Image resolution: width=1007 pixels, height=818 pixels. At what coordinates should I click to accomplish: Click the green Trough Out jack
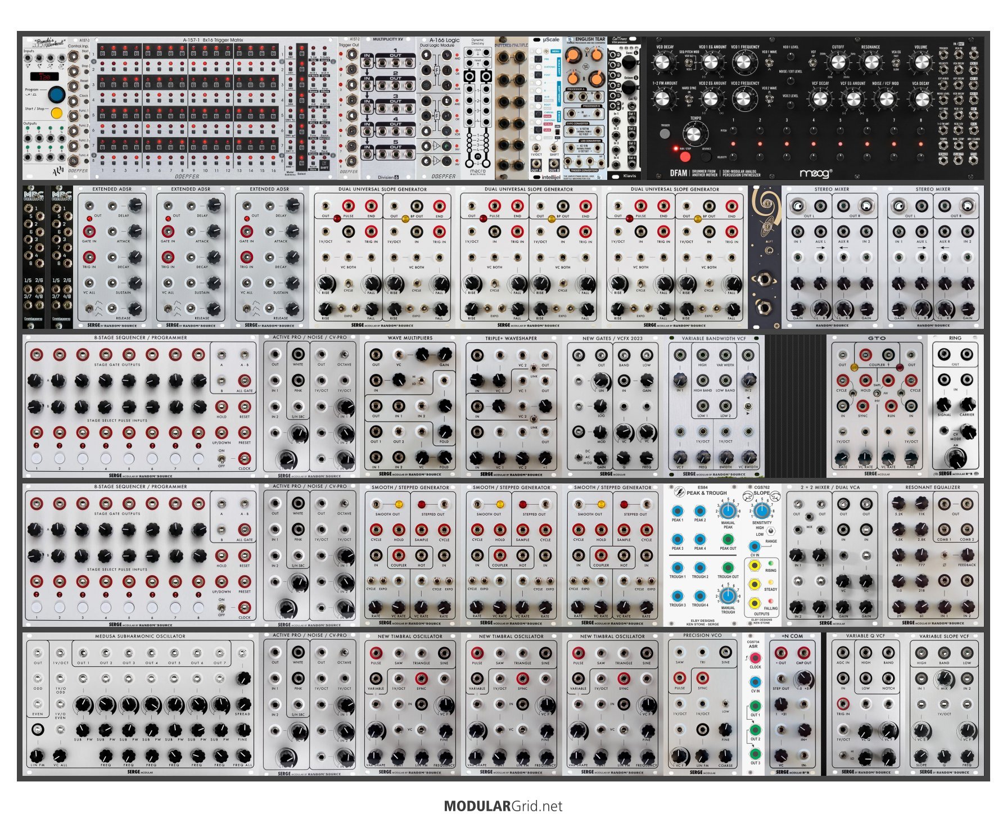(x=728, y=568)
